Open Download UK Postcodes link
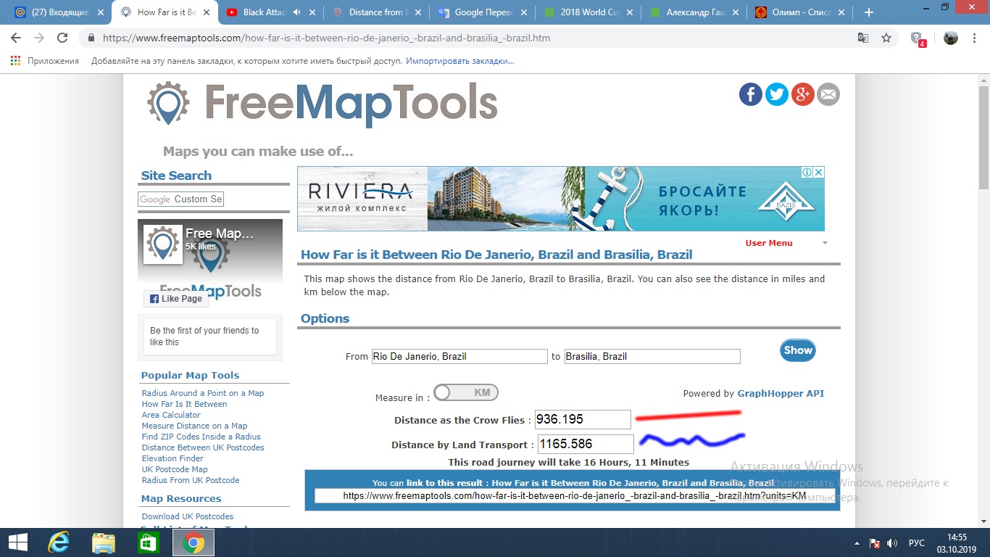Image resolution: width=990 pixels, height=557 pixels. [x=188, y=516]
